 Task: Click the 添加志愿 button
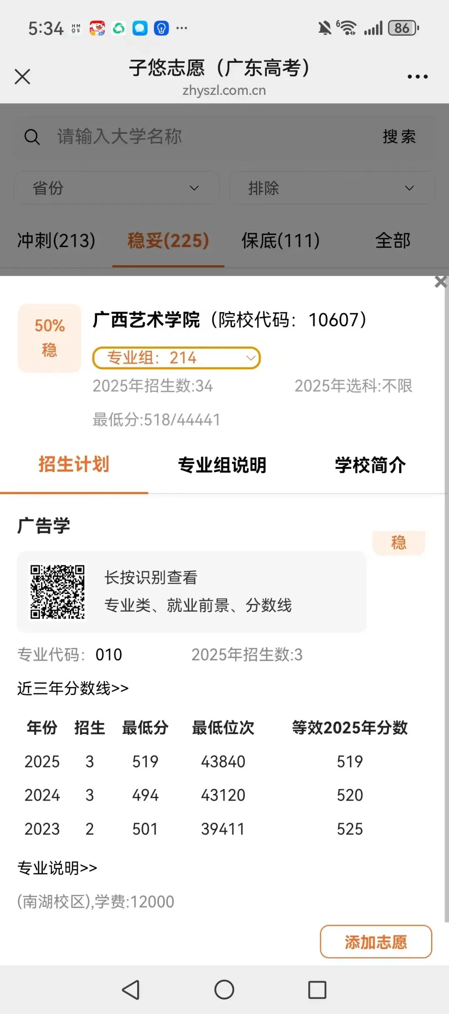point(376,942)
